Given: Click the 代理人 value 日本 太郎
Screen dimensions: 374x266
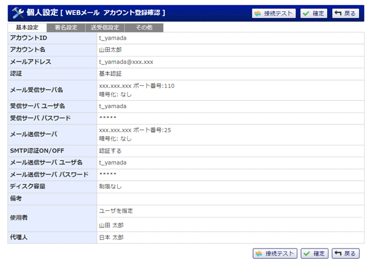Looking at the screenshot, I should pyautogui.click(x=112, y=237).
